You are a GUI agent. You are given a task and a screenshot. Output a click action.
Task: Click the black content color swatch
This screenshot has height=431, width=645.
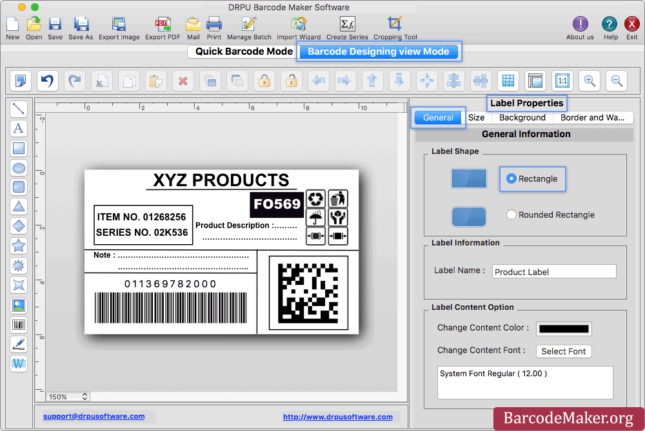pos(564,329)
